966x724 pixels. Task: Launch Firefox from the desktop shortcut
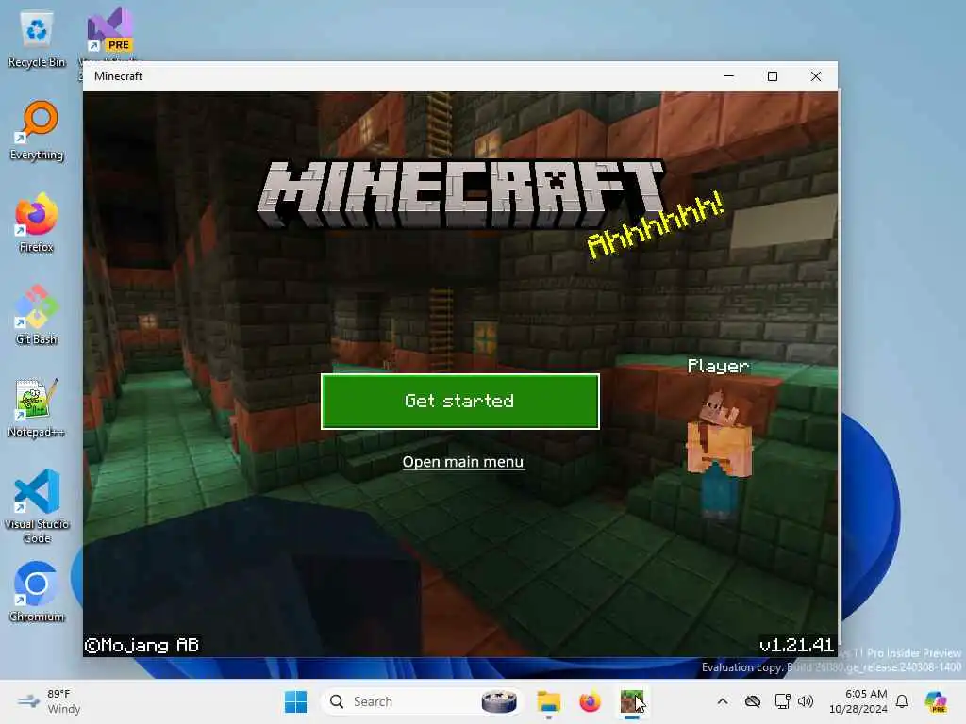(x=37, y=222)
